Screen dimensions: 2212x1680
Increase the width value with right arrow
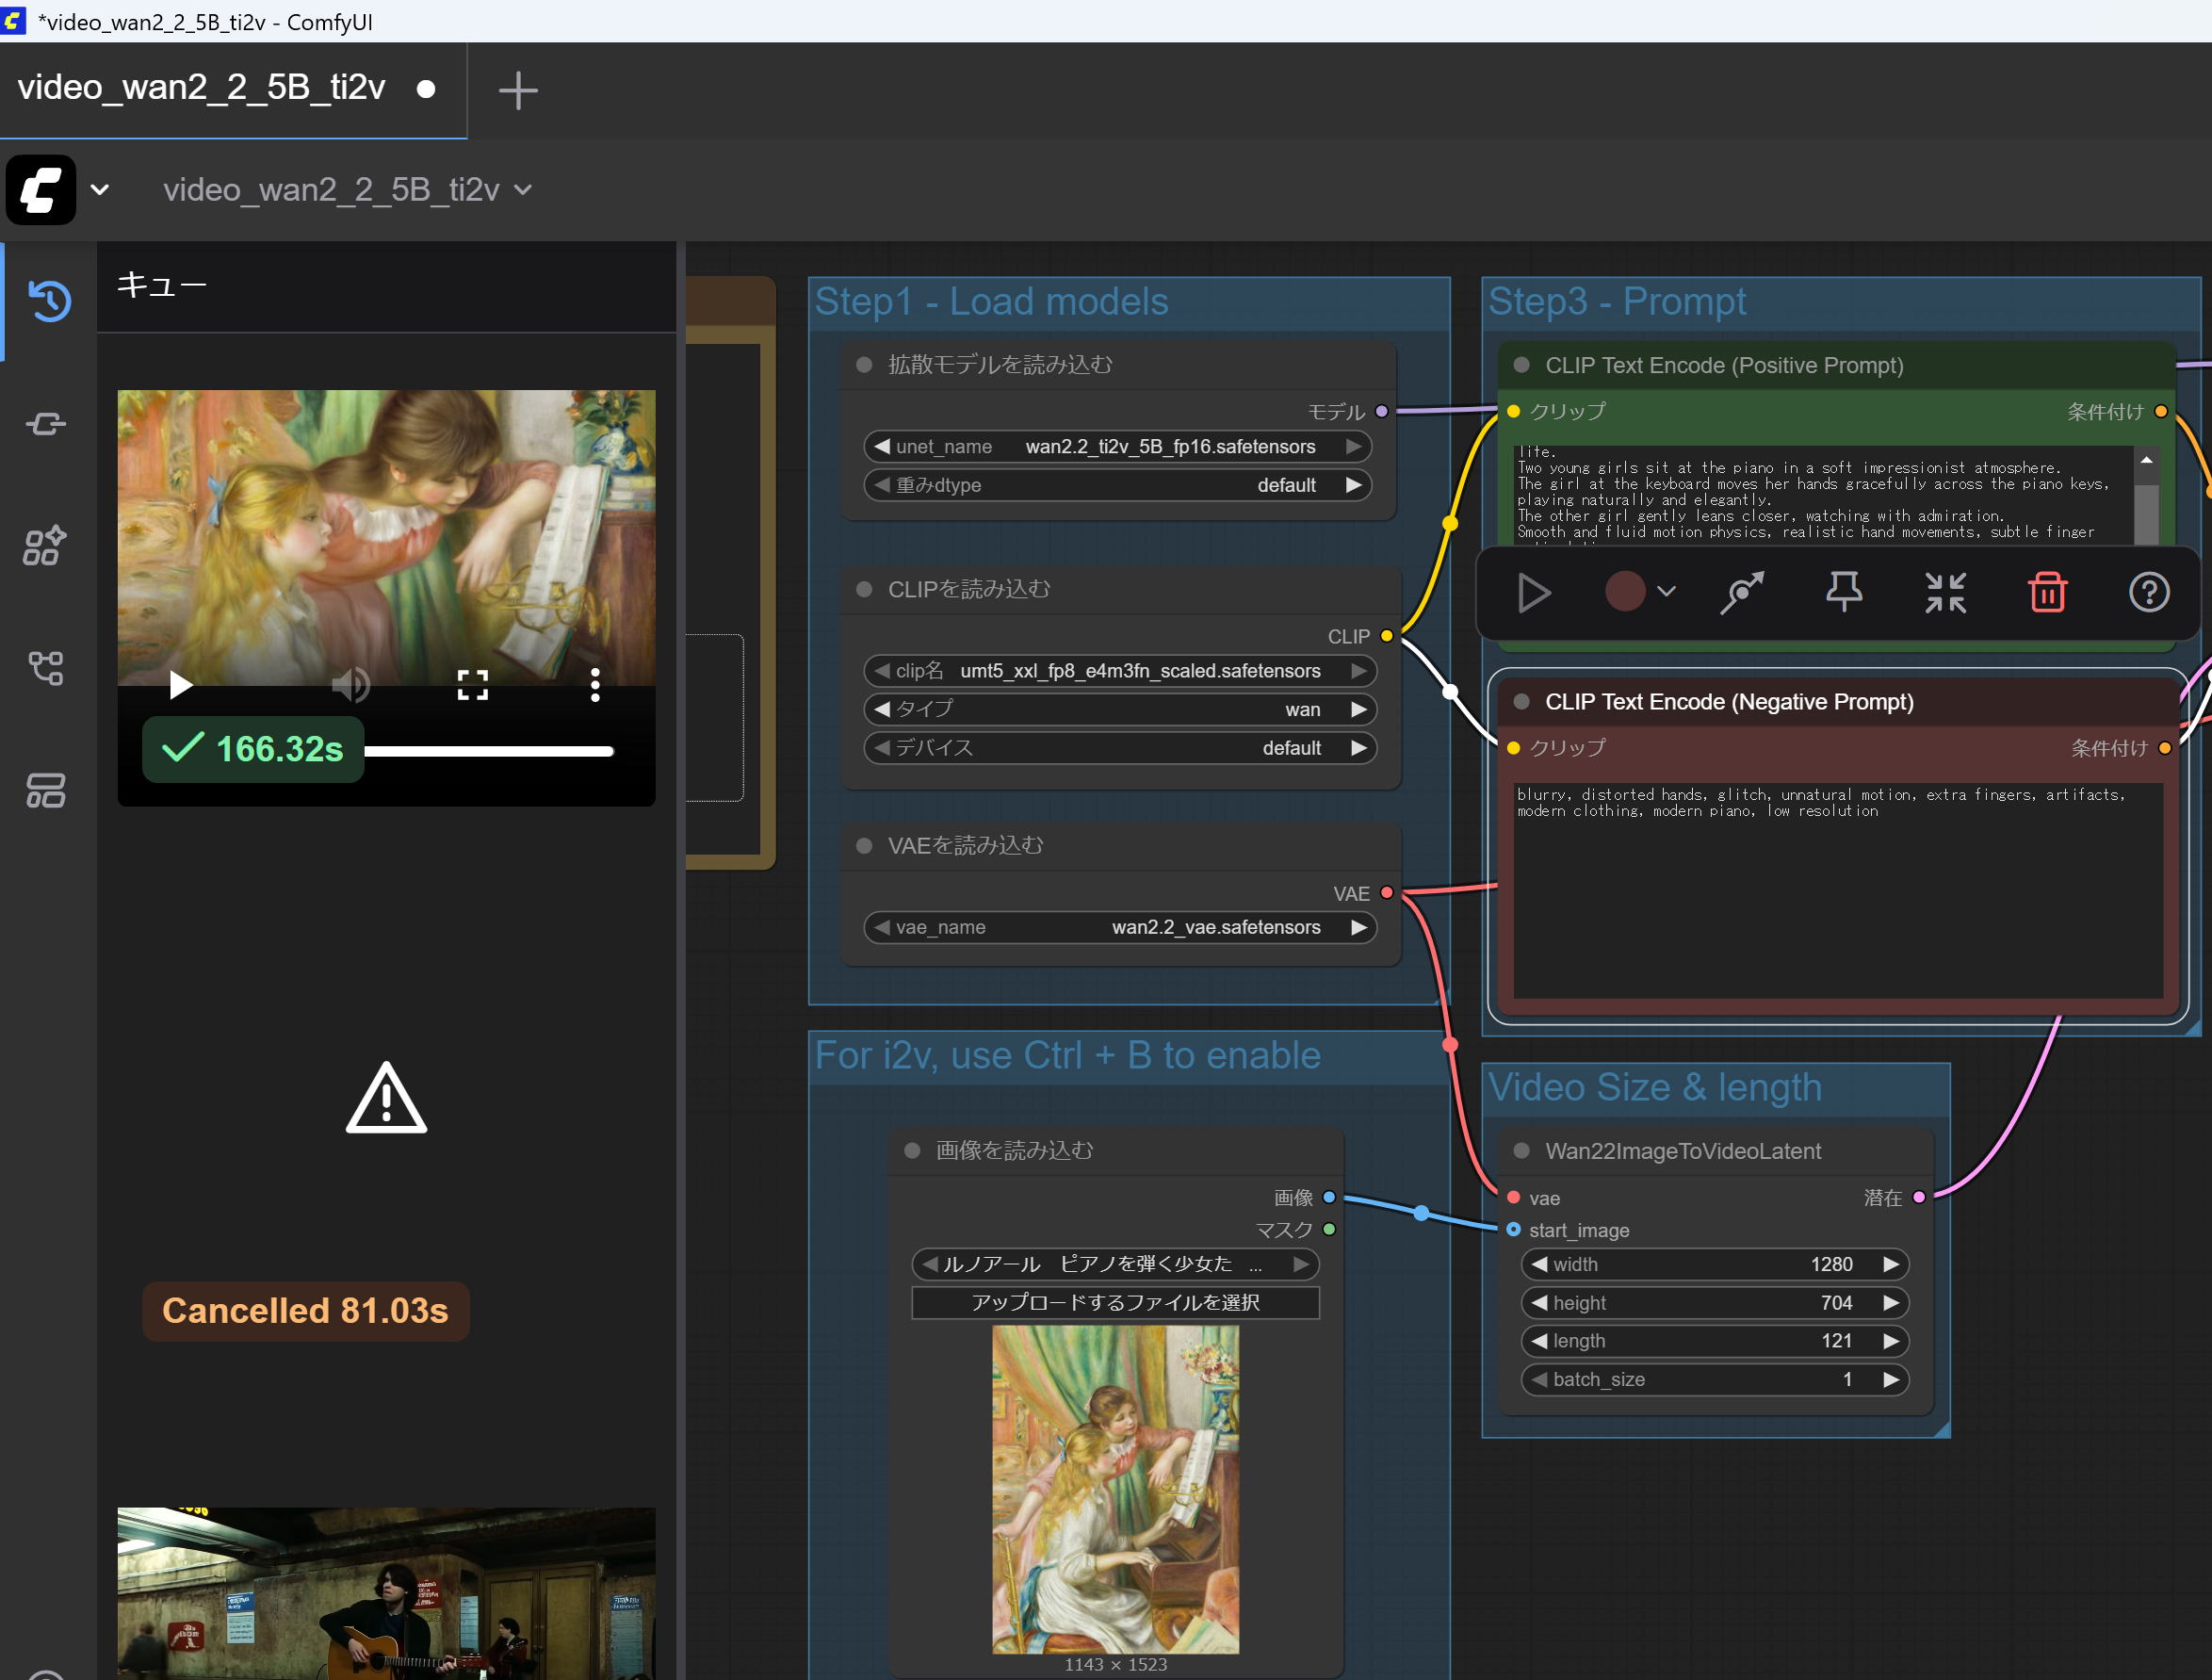coord(1890,1264)
